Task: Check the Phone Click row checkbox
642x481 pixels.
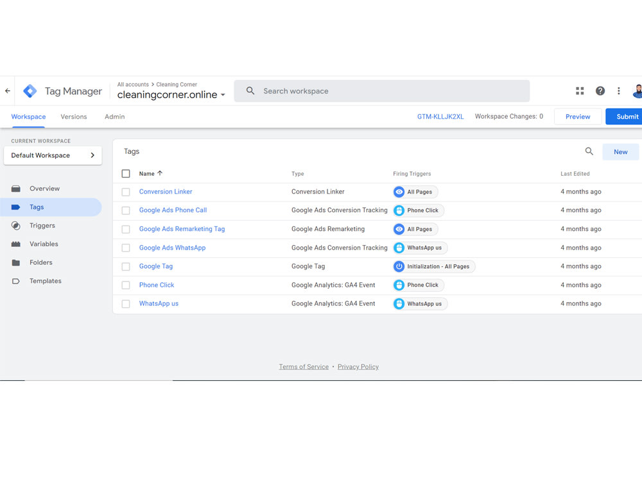Action: click(126, 285)
